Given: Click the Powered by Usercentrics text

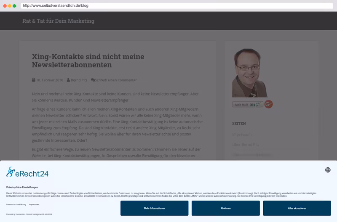Looking at the screenshot, I should (29, 214).
